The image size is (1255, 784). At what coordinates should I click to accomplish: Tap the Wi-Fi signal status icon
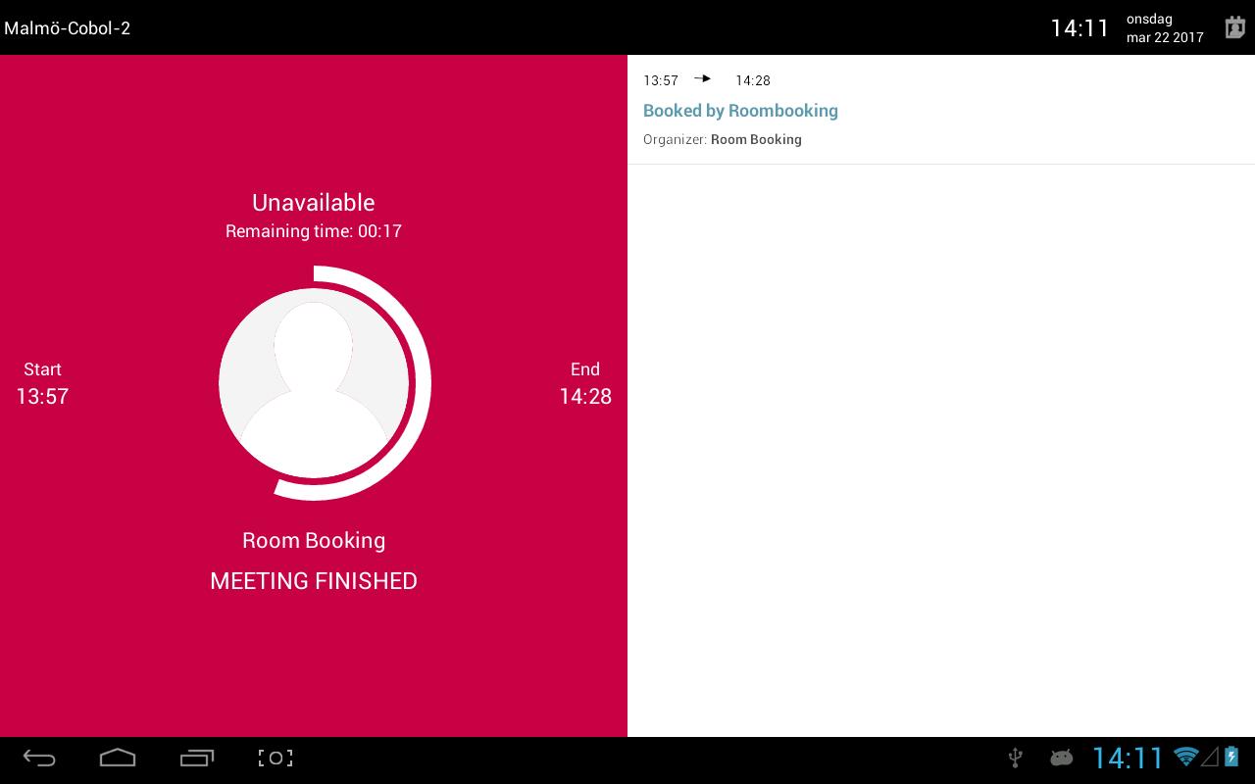click(x=1186, y=756)
